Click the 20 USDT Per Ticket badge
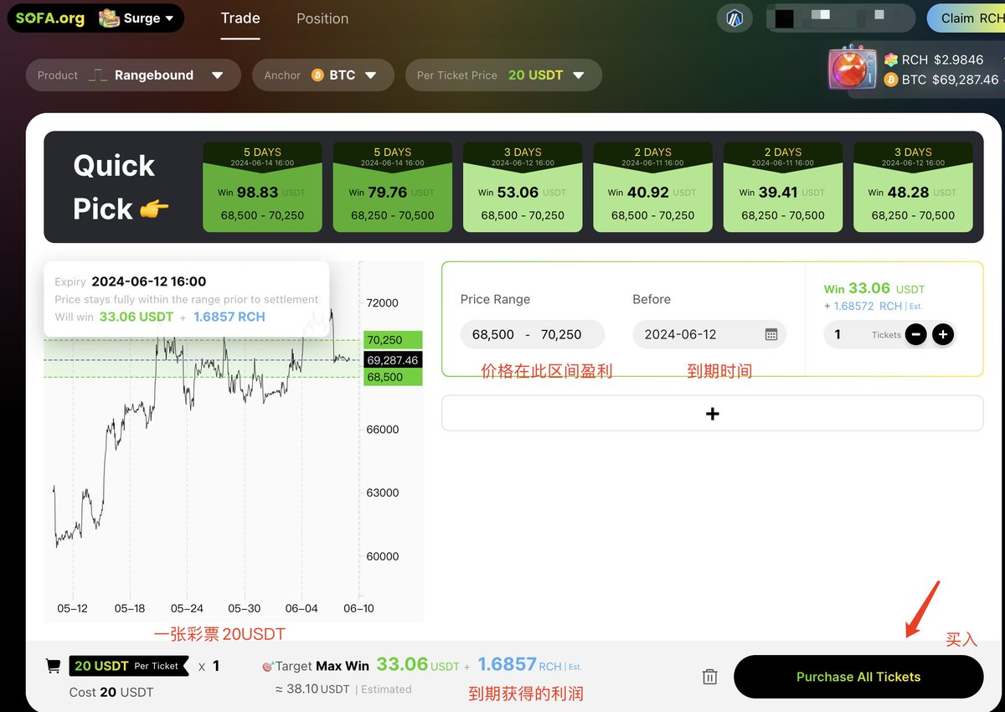Image resolution: width=1005 pixels, height=712 pixels. pyautogui.click(x=128, y=666)
